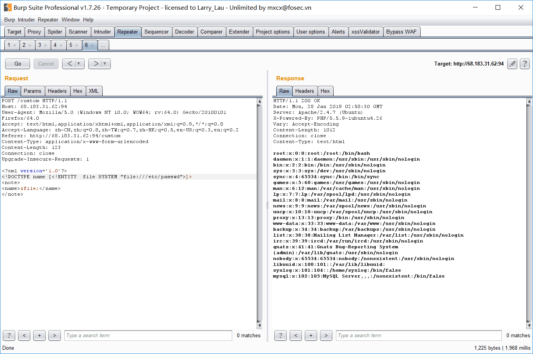Show the Request XML view
533x354 pixels.
94,91
